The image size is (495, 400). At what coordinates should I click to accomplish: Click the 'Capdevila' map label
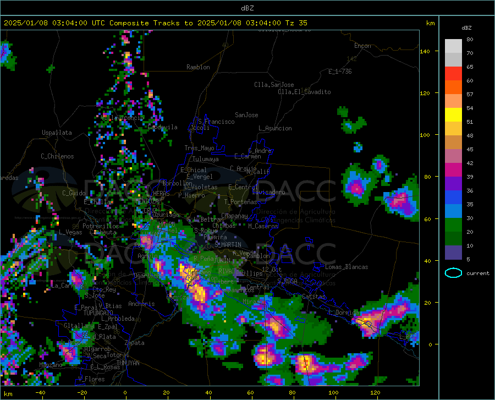tap(162, 127)
